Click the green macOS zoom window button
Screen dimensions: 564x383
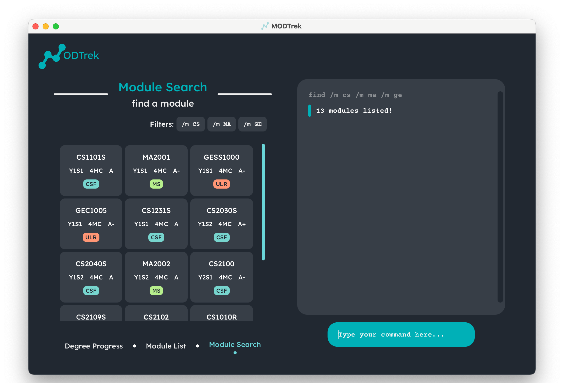56,26
